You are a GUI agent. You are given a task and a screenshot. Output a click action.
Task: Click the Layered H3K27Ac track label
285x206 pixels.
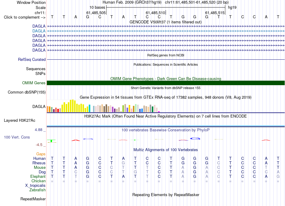[x=19, y=120]
